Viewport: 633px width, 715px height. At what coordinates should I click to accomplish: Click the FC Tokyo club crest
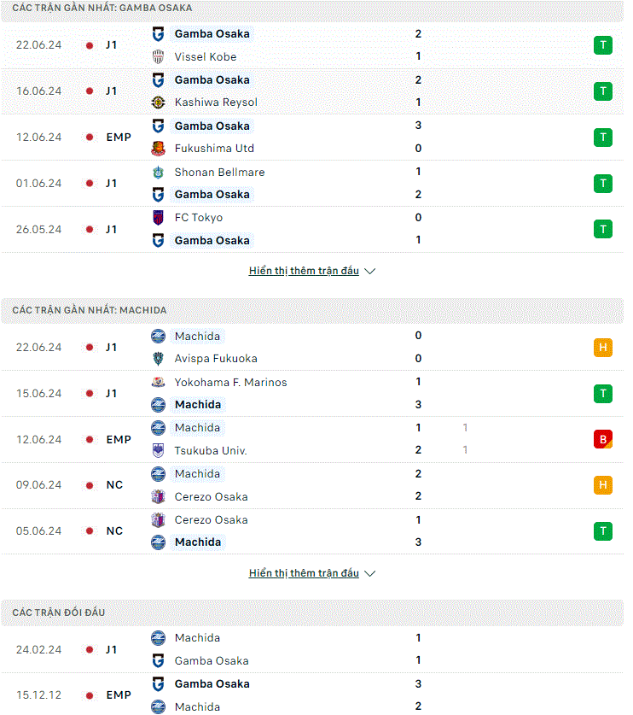tap(158, 218)
